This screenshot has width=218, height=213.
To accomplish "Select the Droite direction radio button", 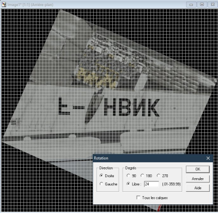I will (101, 175).
